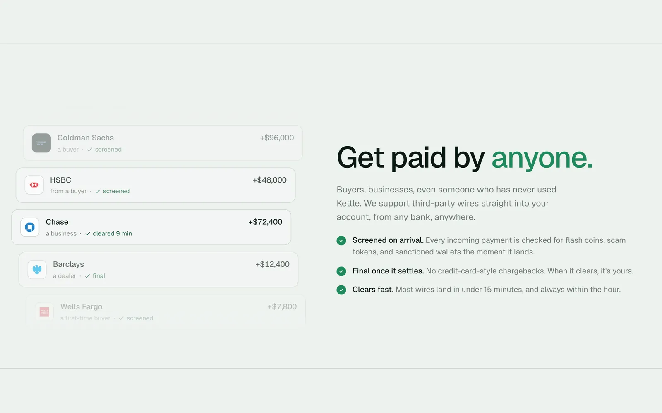The height and width of the screenshot is (413, 662).
Task: Click the +$48,000 amount
Action: point(270,180)
